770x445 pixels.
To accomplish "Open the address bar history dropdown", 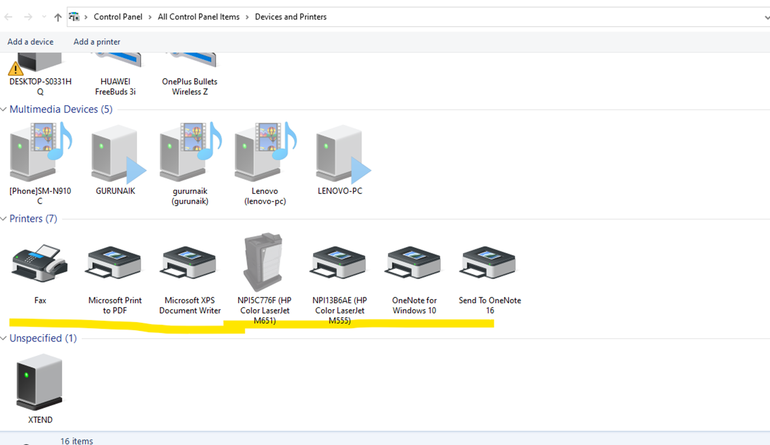I will (x=766, y=17).
